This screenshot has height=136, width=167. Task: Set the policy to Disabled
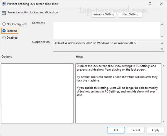click(x=4, y=38)
